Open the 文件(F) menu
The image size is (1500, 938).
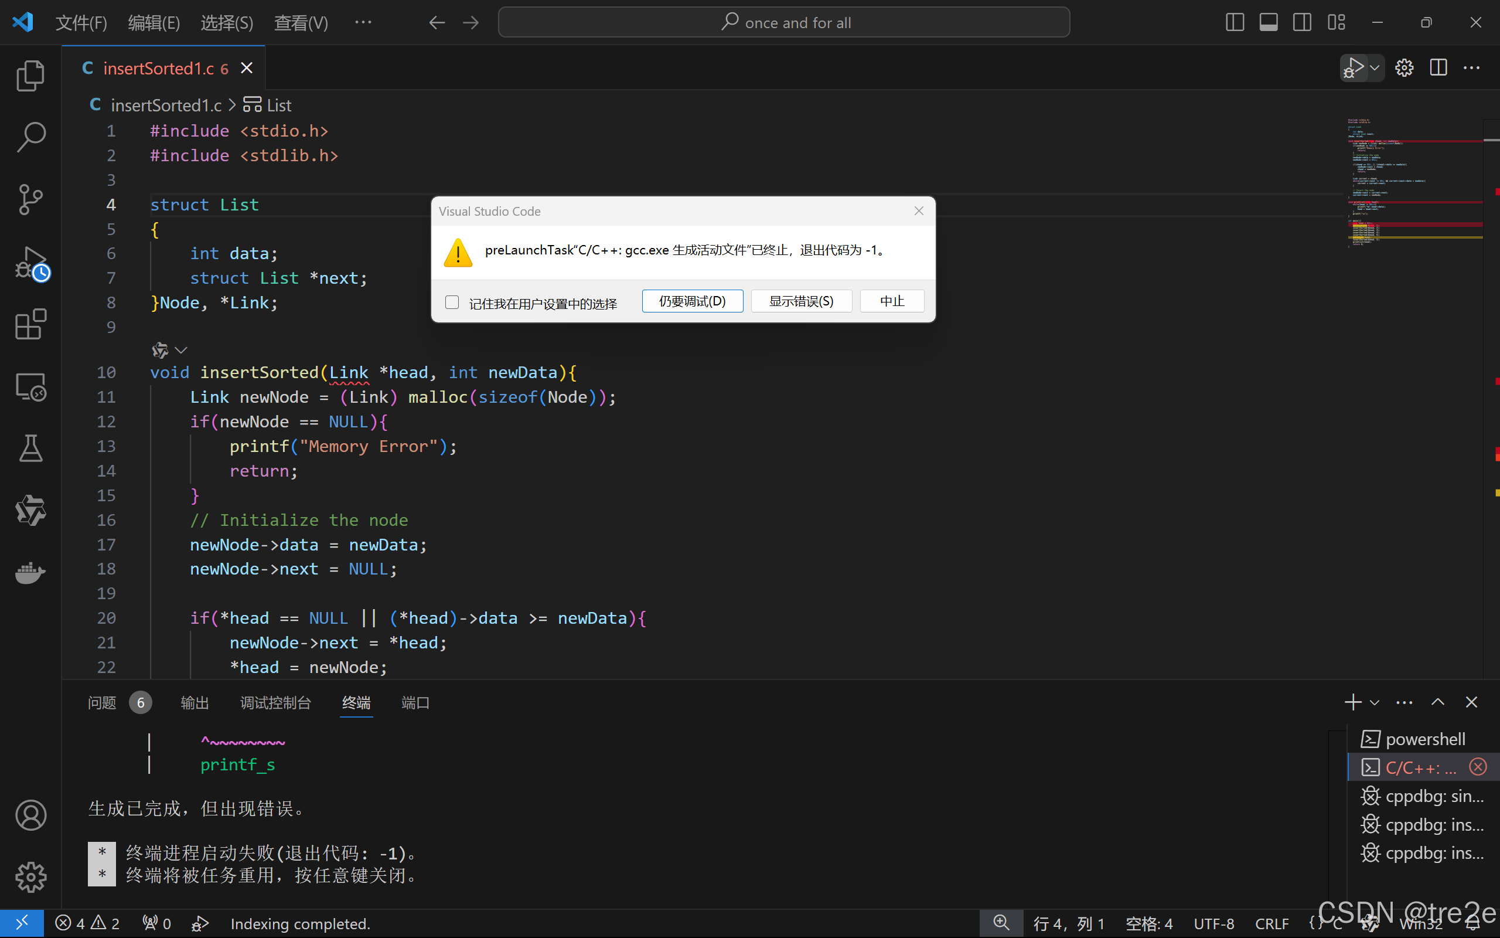(x=81, y=23)
